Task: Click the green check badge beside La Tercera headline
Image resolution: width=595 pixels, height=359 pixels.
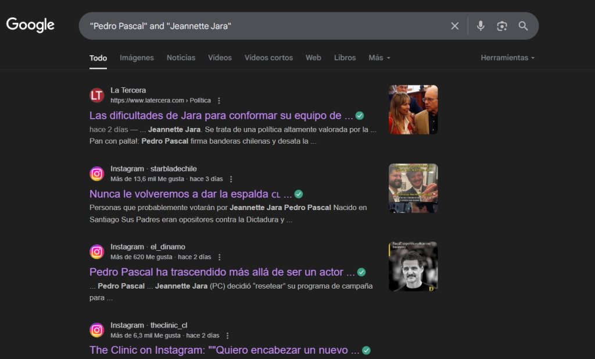Action: pos(360,115)
